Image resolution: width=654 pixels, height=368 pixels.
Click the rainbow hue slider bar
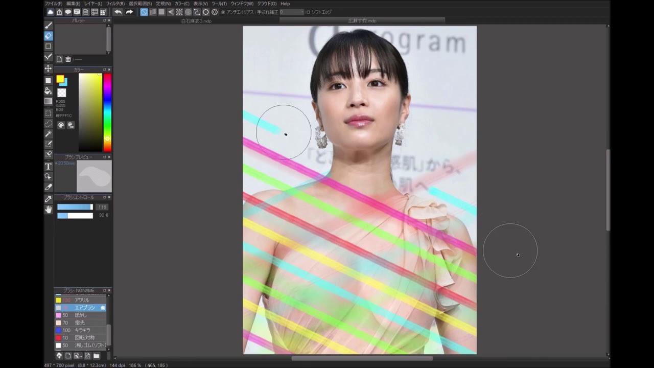click(107, 112)
